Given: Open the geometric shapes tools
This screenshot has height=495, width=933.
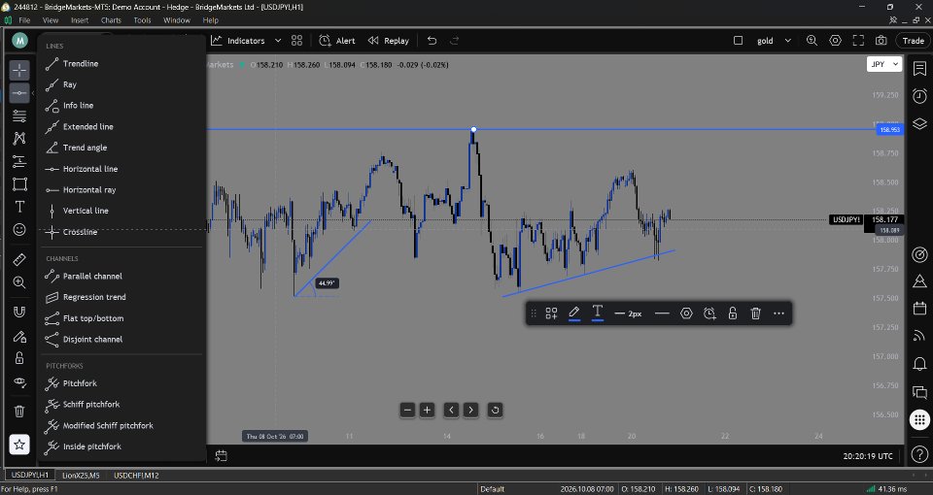Looking at the screenshot, I should click(19, 184).
